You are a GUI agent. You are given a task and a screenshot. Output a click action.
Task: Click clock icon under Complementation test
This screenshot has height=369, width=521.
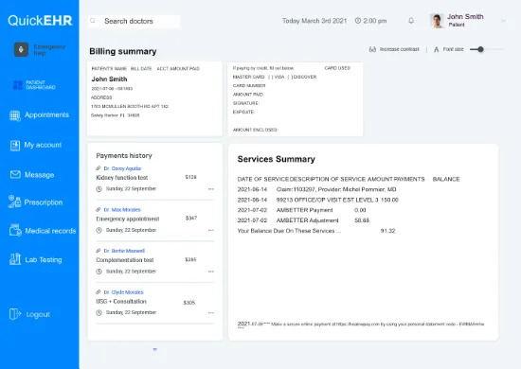99,272
